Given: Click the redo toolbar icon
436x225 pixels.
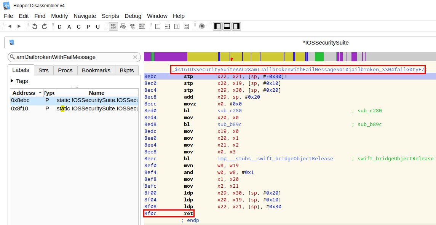Looking at the screenshot, I should click(45, 26).
